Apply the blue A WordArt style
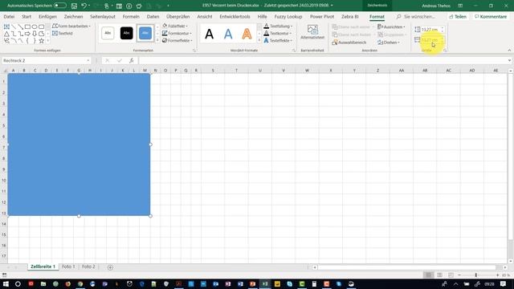Screen dimensions: 514x289 (x=228, y=34)
